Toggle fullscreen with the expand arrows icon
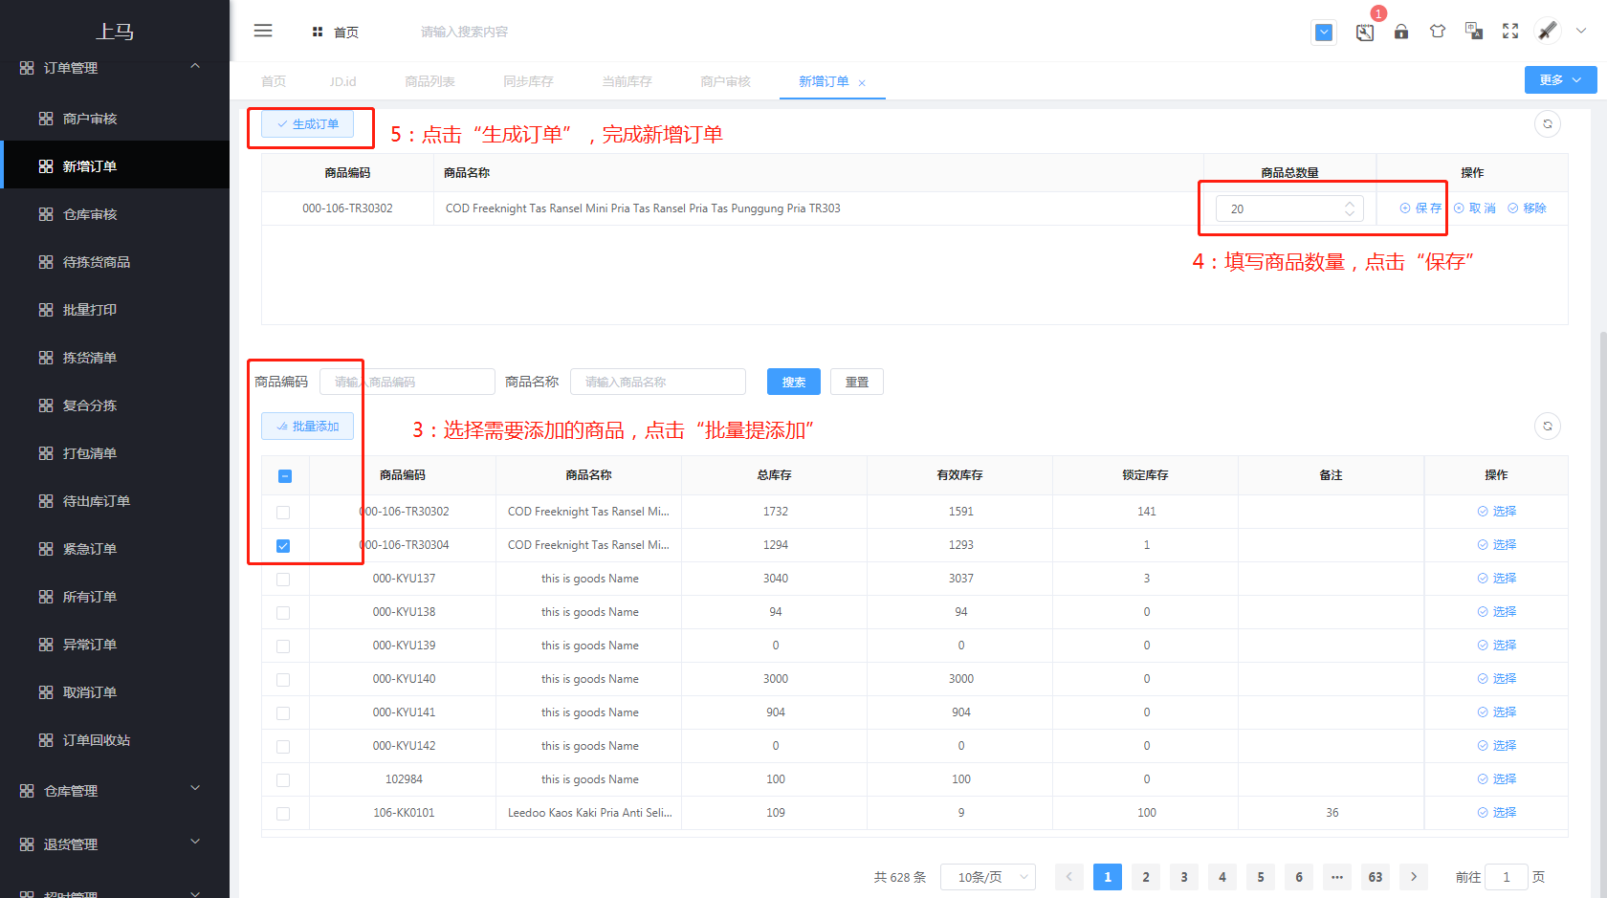 pyautogui.click(x=1510, y=32)
